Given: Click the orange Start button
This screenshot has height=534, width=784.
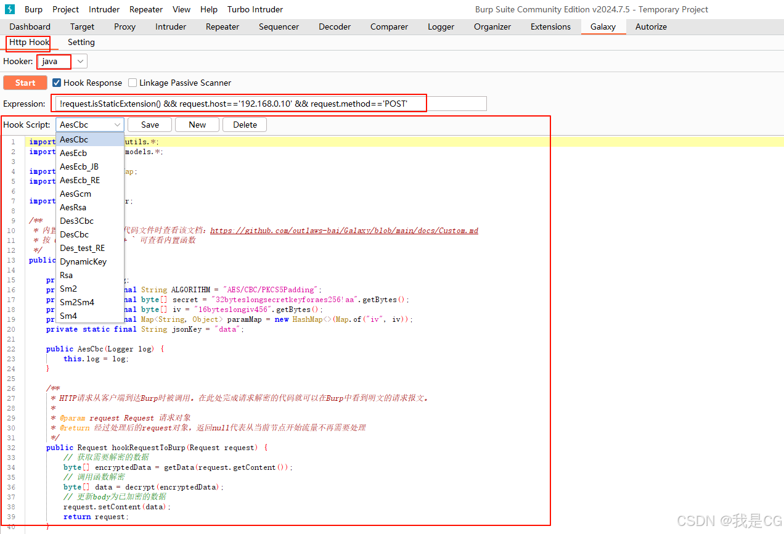Looking at the screenshot, I should coord(25,83).
